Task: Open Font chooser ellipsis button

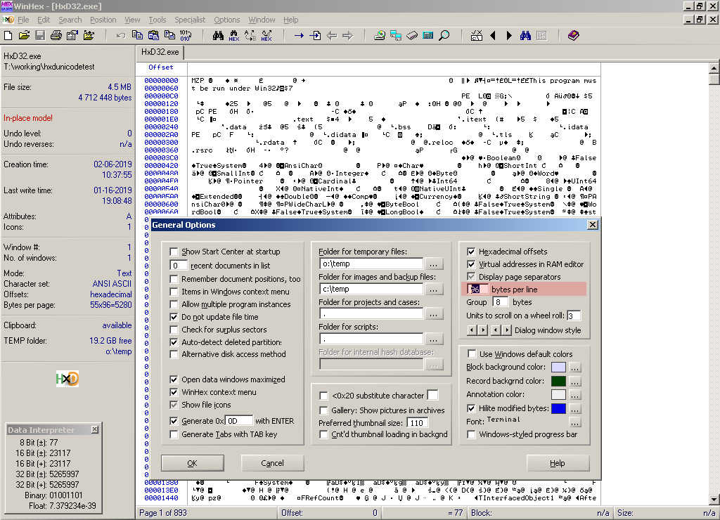Action: [575, 422]
